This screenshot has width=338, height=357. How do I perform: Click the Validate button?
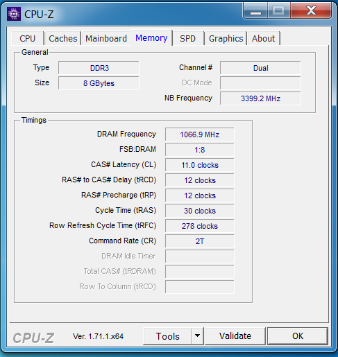coord(235,336)
